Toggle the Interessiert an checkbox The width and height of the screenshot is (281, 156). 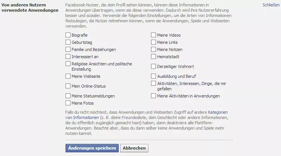click(68, 57)
